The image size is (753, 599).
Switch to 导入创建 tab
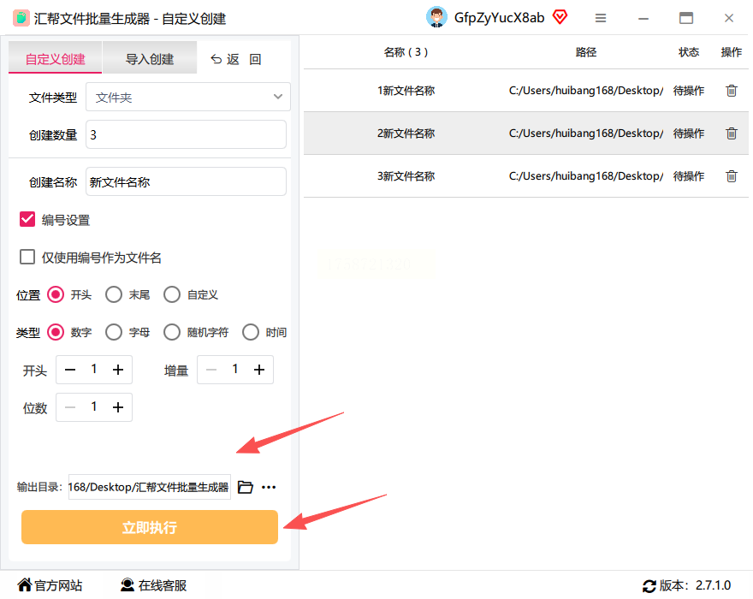(x=150, y=58)
